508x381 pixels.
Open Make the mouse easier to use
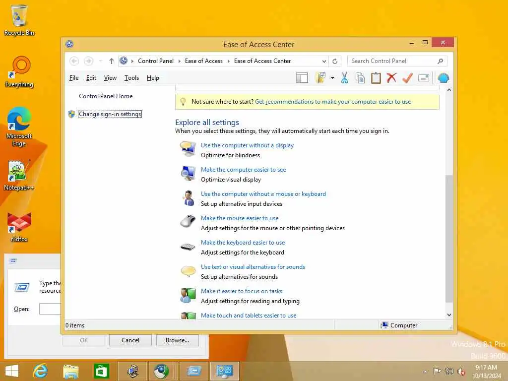[x=240, y=218]
